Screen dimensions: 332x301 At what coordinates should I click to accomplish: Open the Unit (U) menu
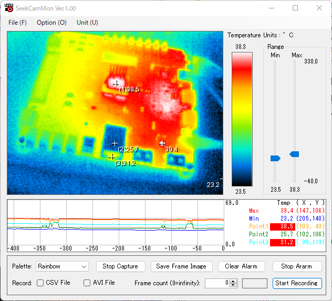point(87,23)
